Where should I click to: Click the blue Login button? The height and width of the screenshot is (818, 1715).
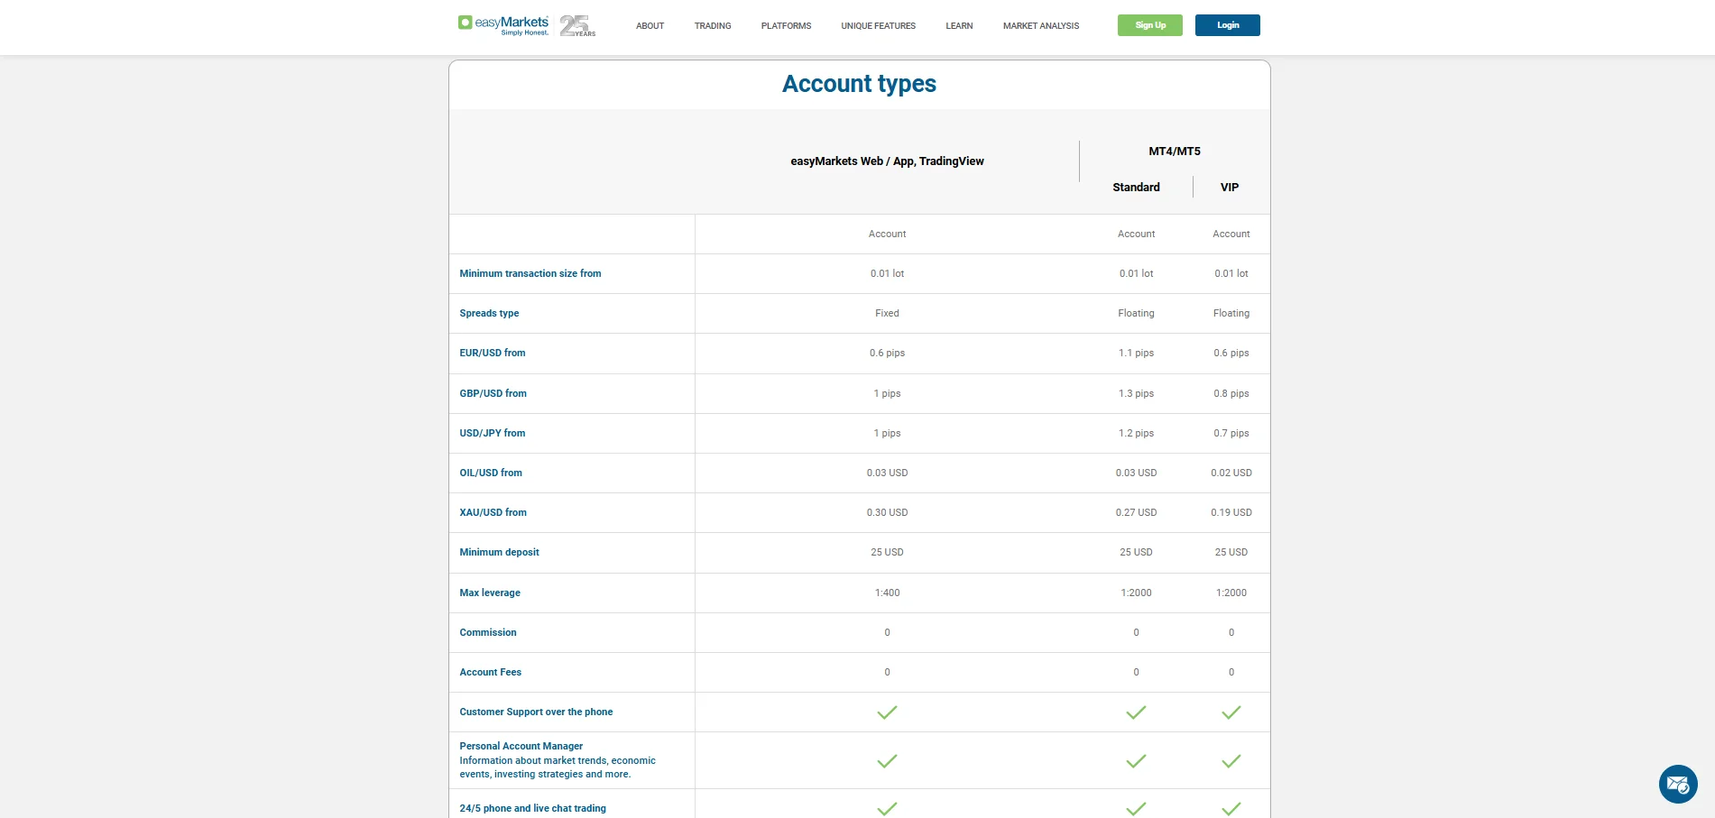coord(1228,25)
